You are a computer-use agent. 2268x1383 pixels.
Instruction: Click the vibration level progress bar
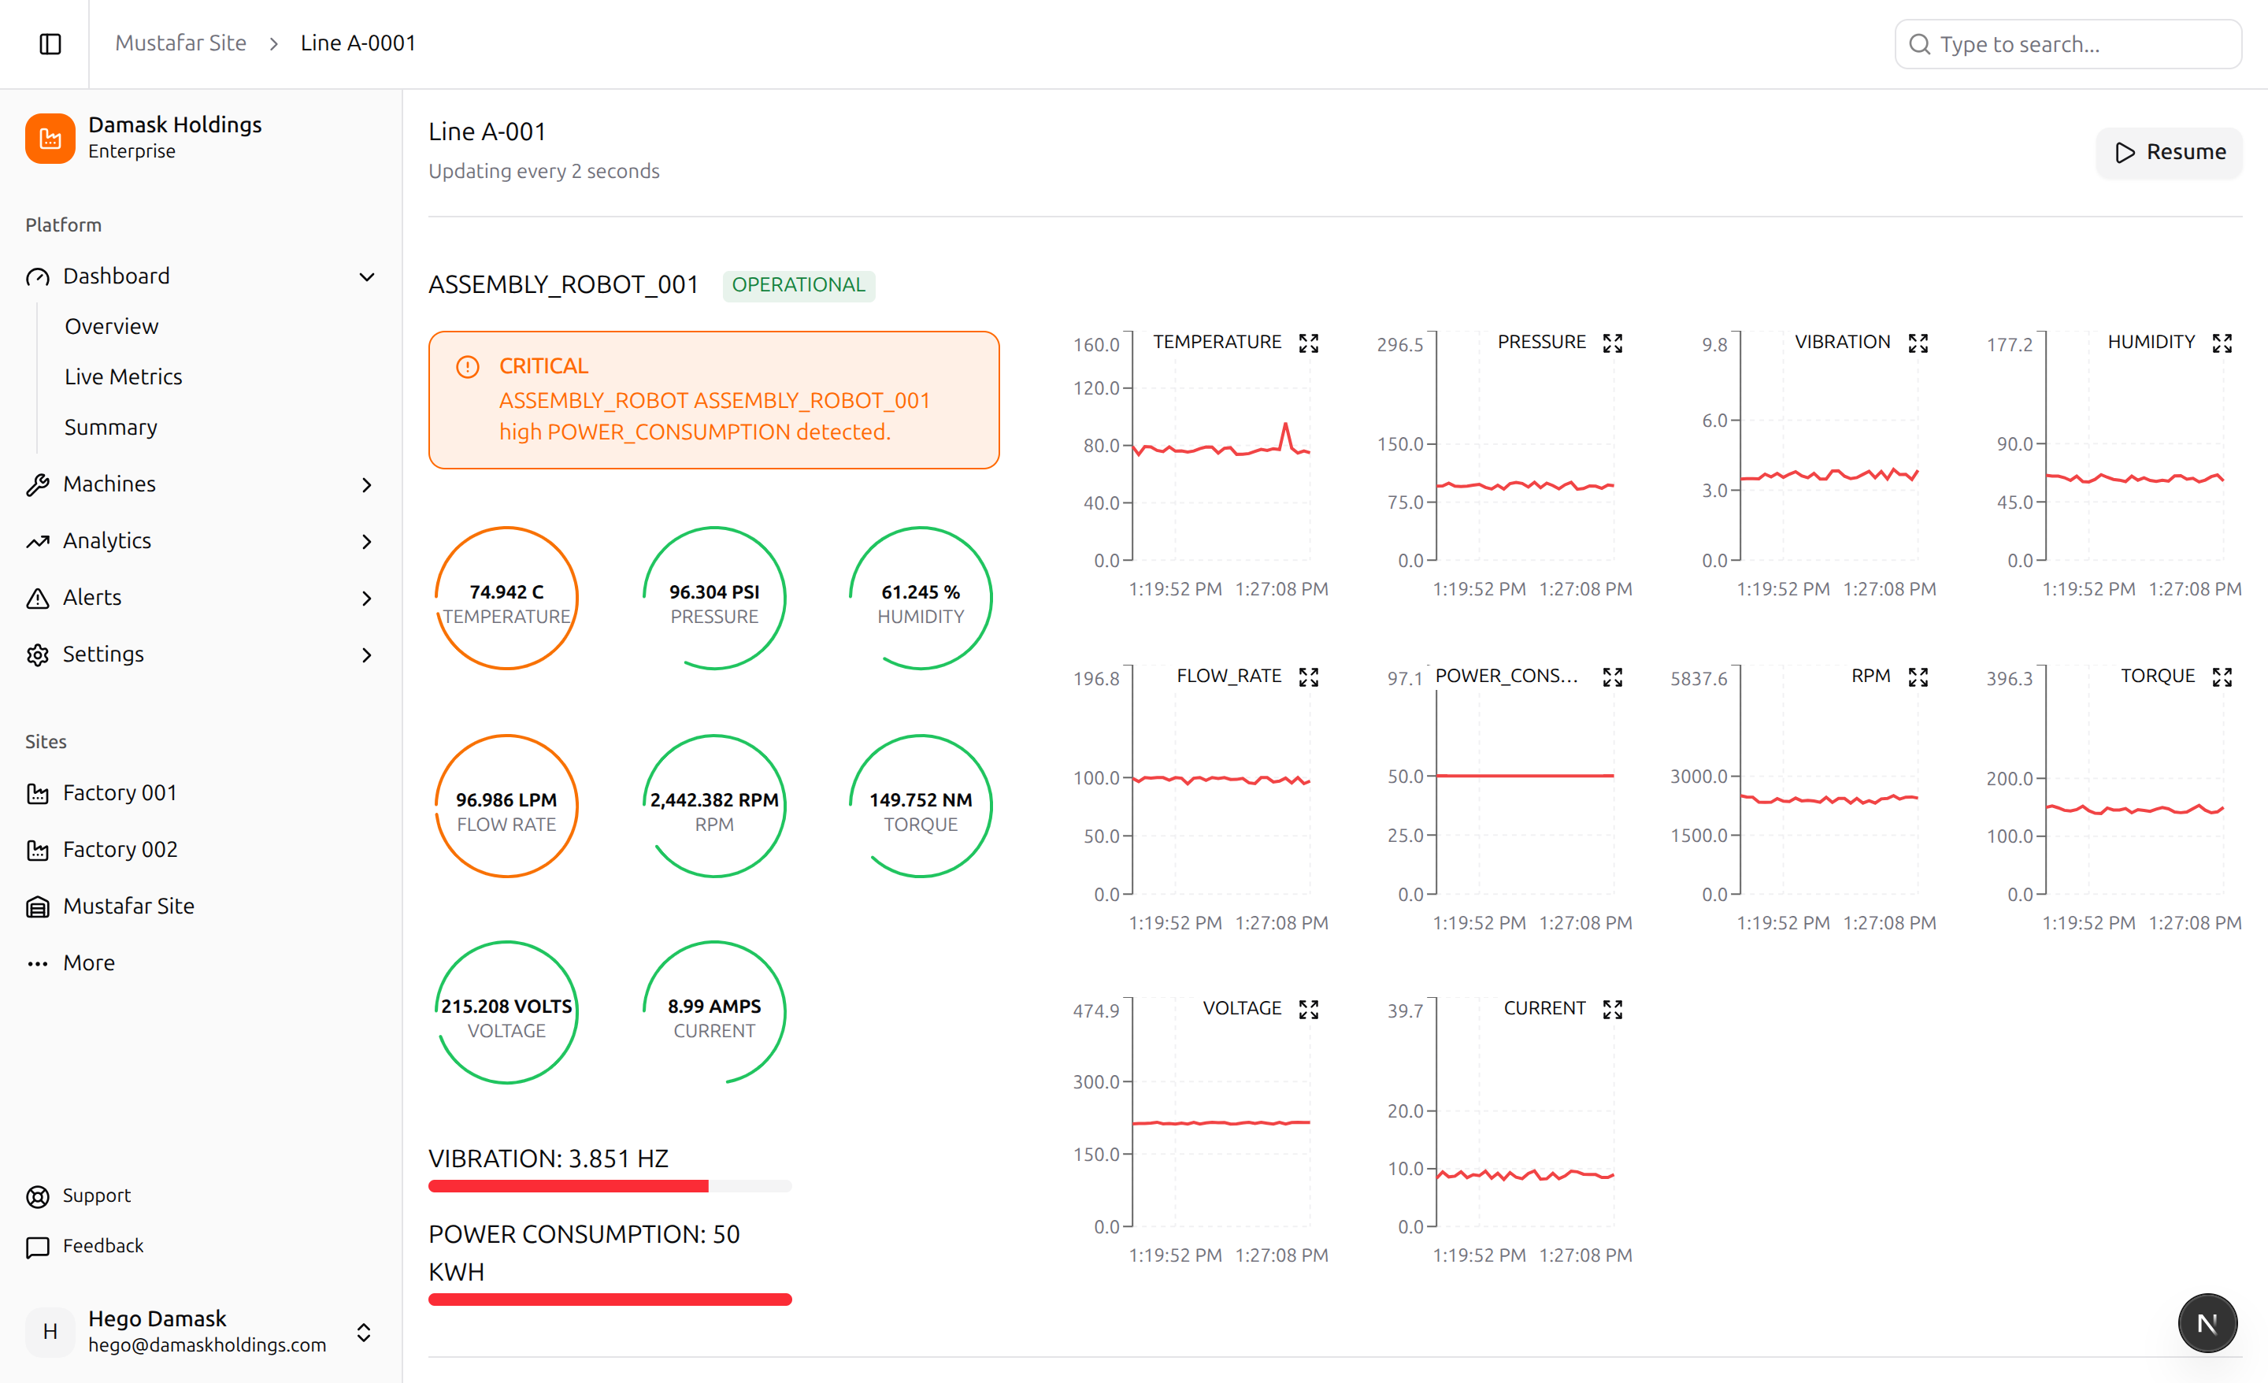pyautogui.click(x=610, y=1186)
